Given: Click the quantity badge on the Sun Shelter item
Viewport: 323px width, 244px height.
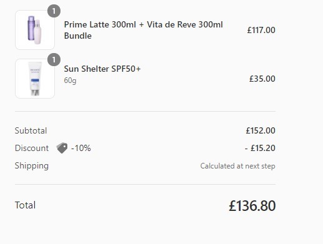Looking at the screenshot, I should click(54, 60).
